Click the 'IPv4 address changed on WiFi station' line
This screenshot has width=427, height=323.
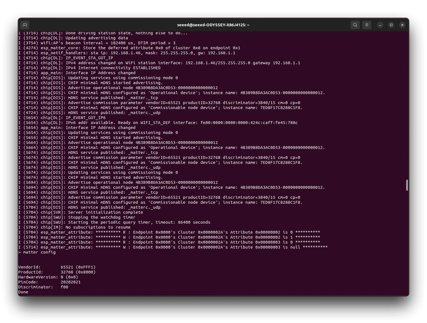(x=159, y=63)
